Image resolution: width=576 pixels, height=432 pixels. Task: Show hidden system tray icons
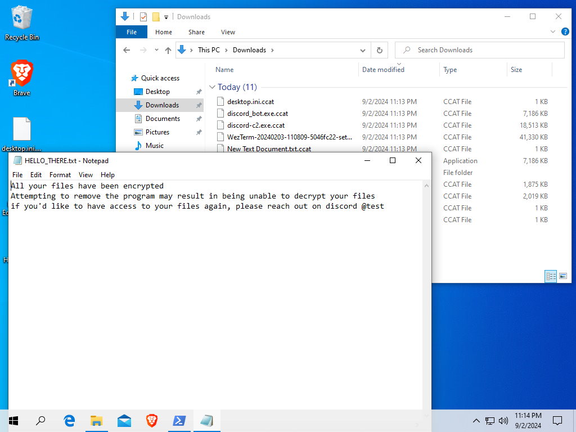(x=476, y=420)
